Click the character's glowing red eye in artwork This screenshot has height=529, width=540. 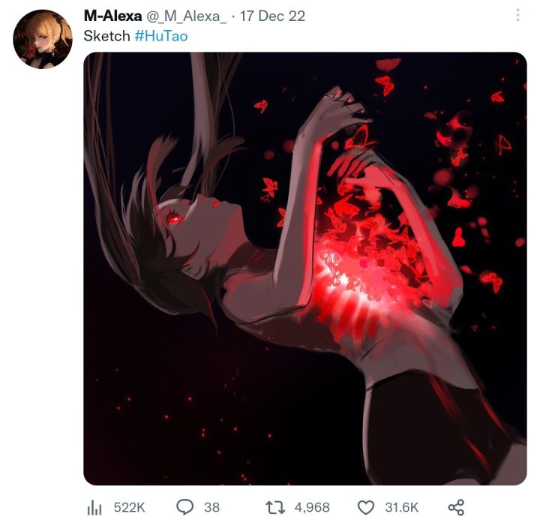pyautogui.click(x=174, y=218)
